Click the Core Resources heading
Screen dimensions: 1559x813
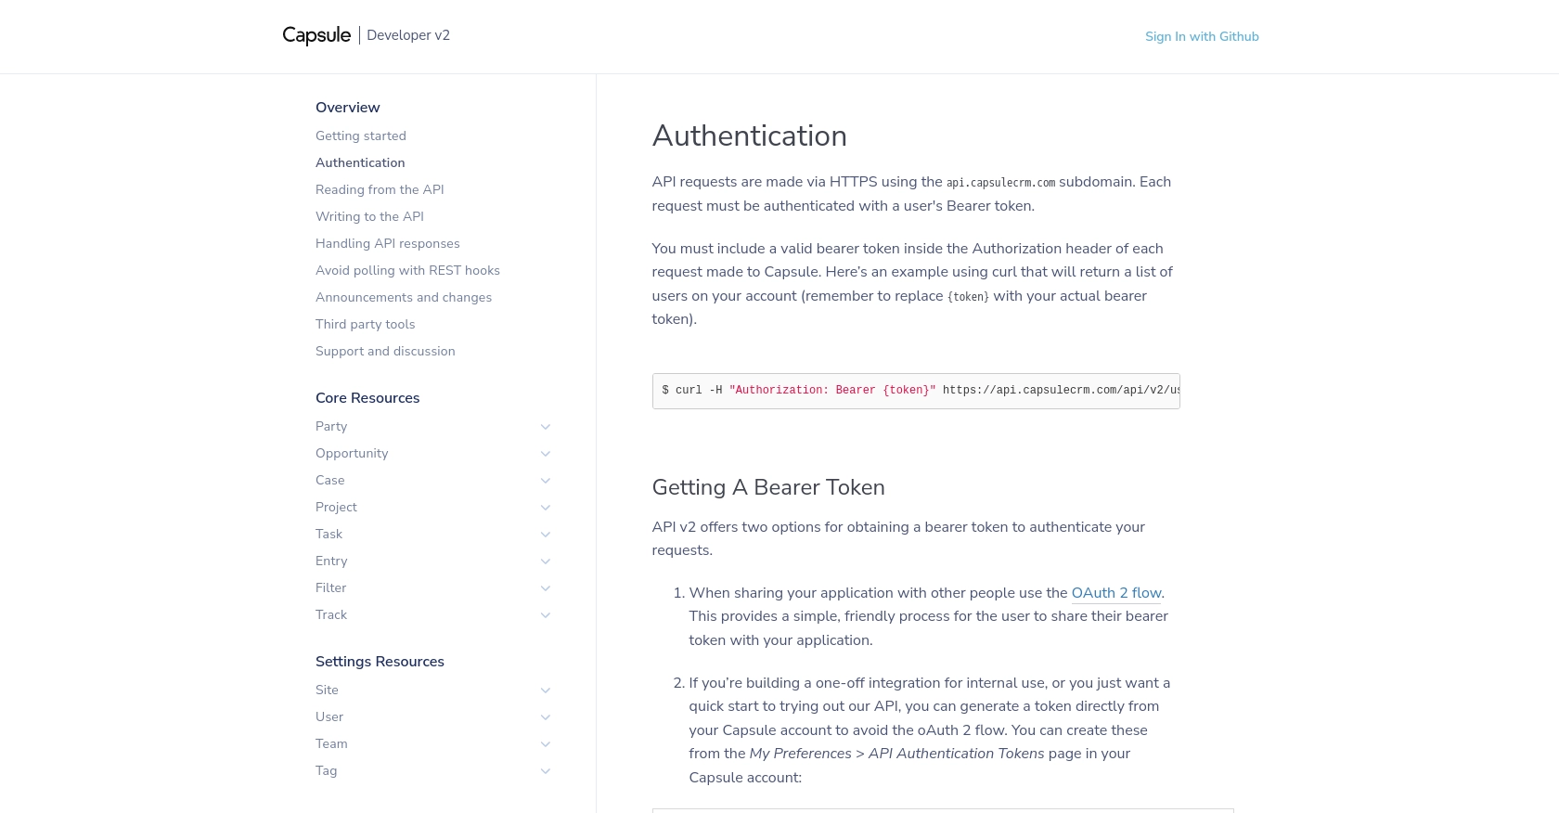(367, 398)
